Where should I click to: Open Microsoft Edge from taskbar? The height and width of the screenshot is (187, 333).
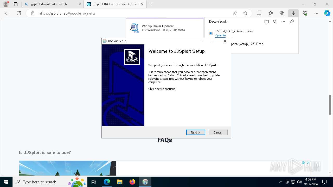pyautogui.click(x=107, y=182)
